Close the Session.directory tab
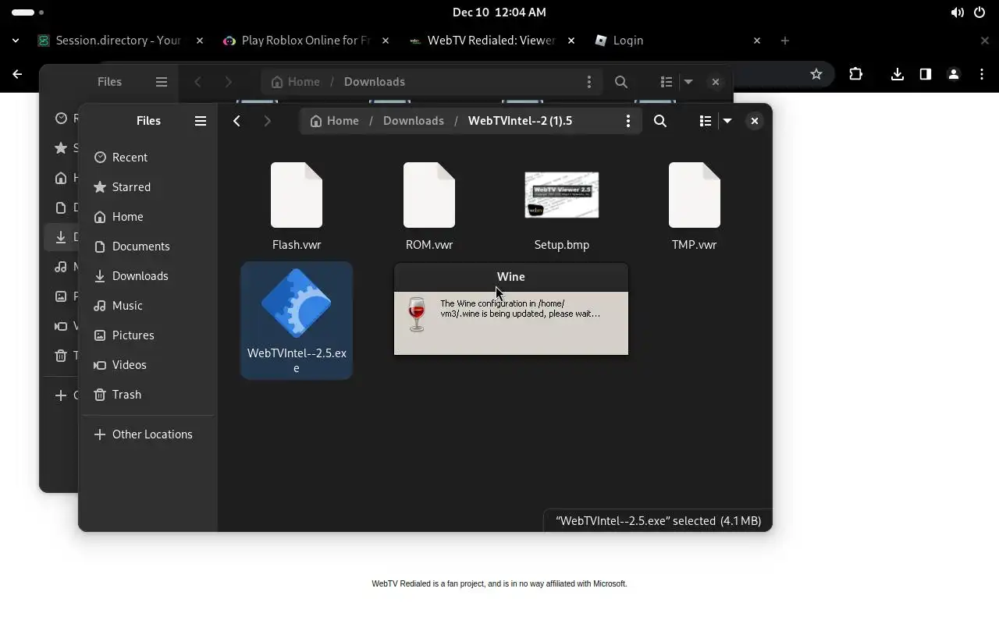The height and width of the screenshot is (624, 999). (200, 41)
